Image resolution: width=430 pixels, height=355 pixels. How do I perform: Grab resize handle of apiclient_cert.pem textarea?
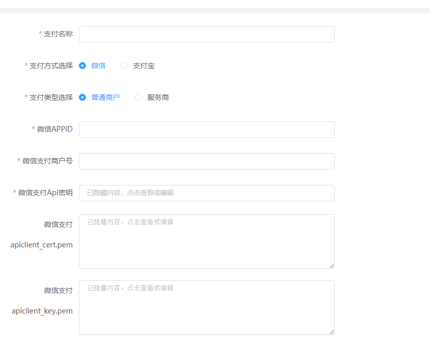click(332, 265)
